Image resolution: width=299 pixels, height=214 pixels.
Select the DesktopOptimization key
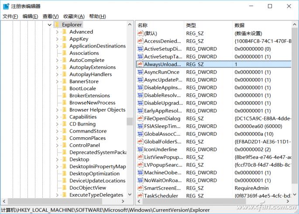(x=94, y=173)
